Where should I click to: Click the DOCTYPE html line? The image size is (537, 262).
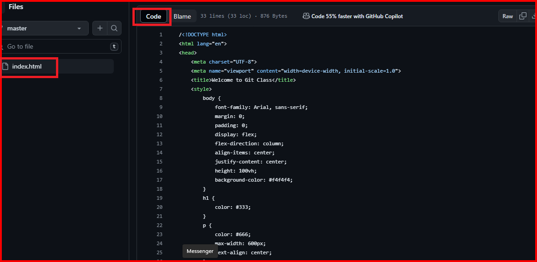pos(203,35)
